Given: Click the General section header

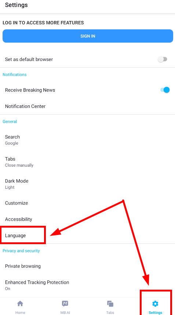Looking at the screenshot, I should tap(10, 122).
